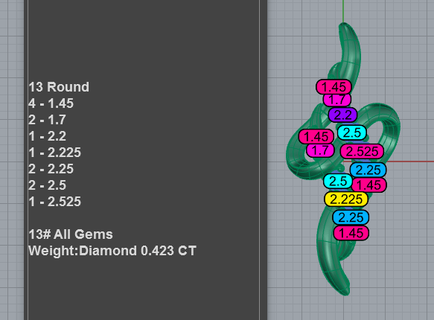Pick the '1 - 2.525' report line

55,202
